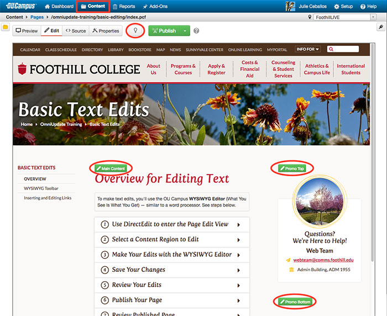Click the SUNNYVALE CENTER link
This screenshot has height=316, width=387.
point(205,50)
